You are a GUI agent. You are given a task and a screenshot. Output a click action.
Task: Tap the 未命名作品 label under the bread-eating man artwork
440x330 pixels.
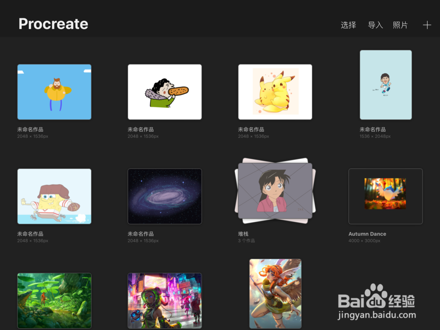[141, 129]
